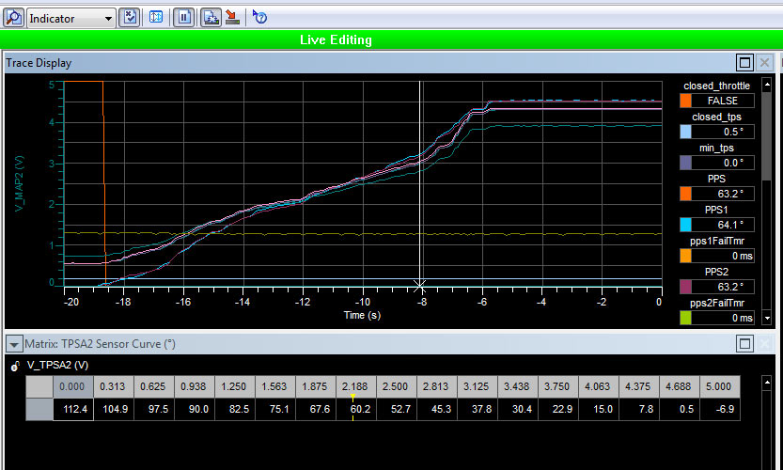Select the closed_throttle FALSE value box
The height and width of the screenshot is (470, 783).
(723, 101)
